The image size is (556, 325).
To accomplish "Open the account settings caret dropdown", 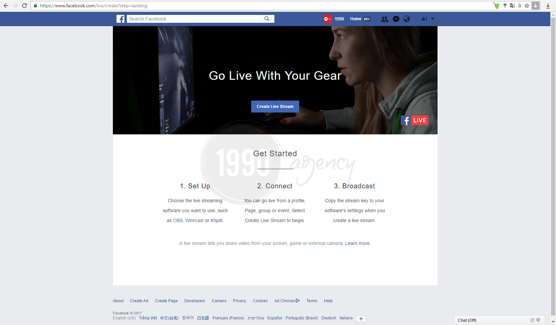I will (x=432, y=19).
